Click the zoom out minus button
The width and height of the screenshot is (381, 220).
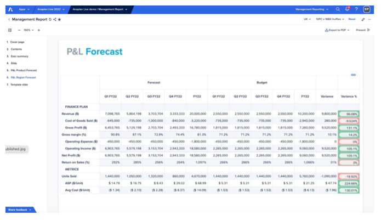[x=19, y=30]
